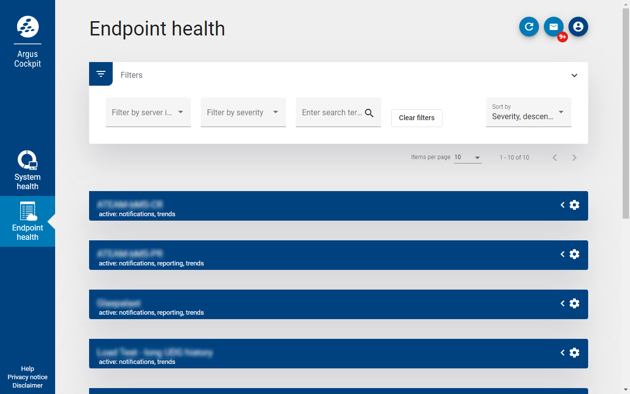
Task: Open the user account icon
Action: click(x=578, y=27)
